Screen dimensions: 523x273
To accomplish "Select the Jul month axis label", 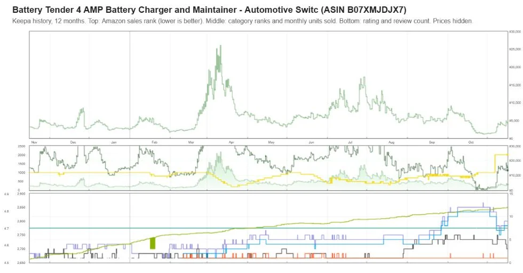I will tap(350, 142).
